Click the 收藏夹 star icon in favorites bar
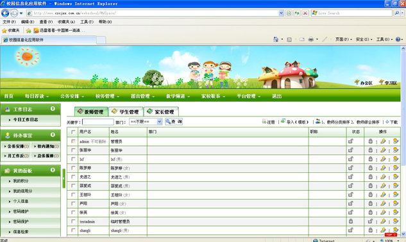 point(4,31)
